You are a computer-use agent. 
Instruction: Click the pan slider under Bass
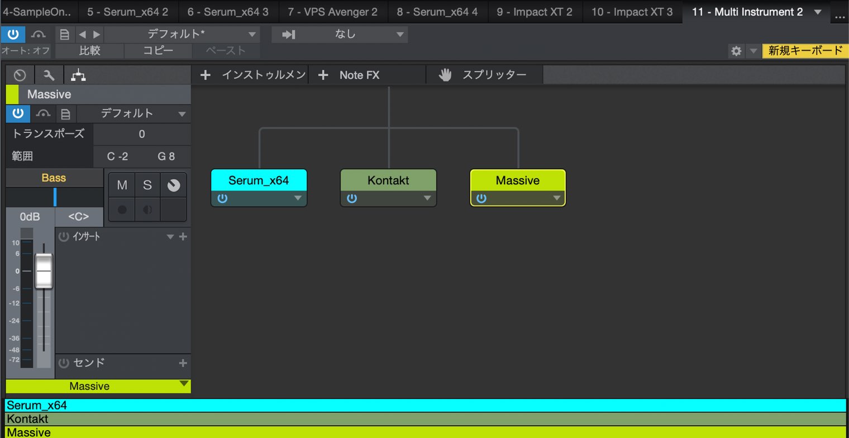[55, 197]
